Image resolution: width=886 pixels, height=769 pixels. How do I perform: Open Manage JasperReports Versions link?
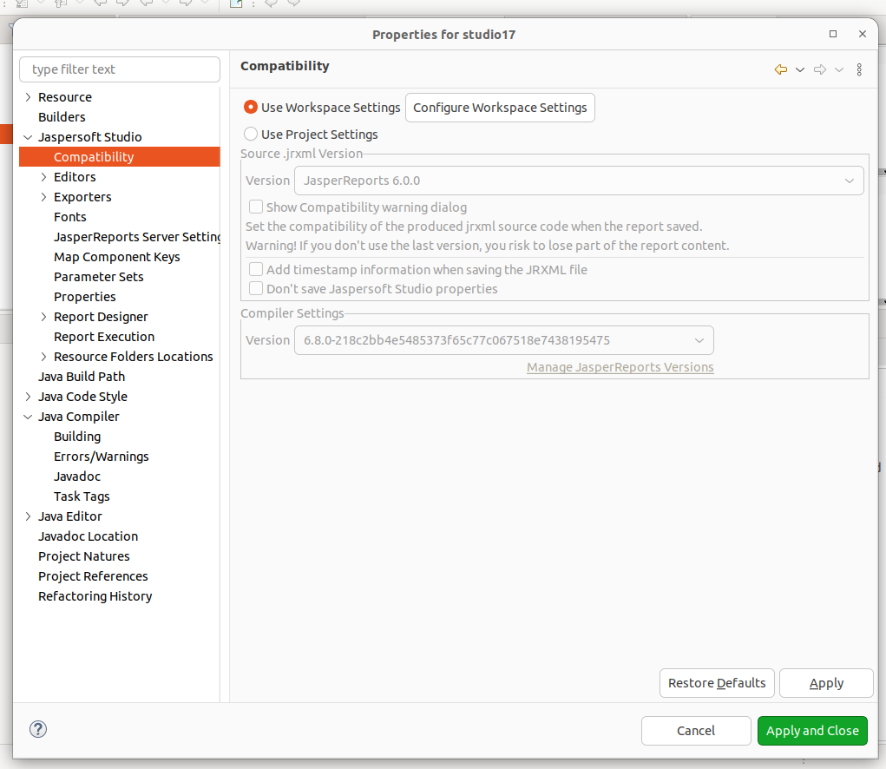pos(620,367)
